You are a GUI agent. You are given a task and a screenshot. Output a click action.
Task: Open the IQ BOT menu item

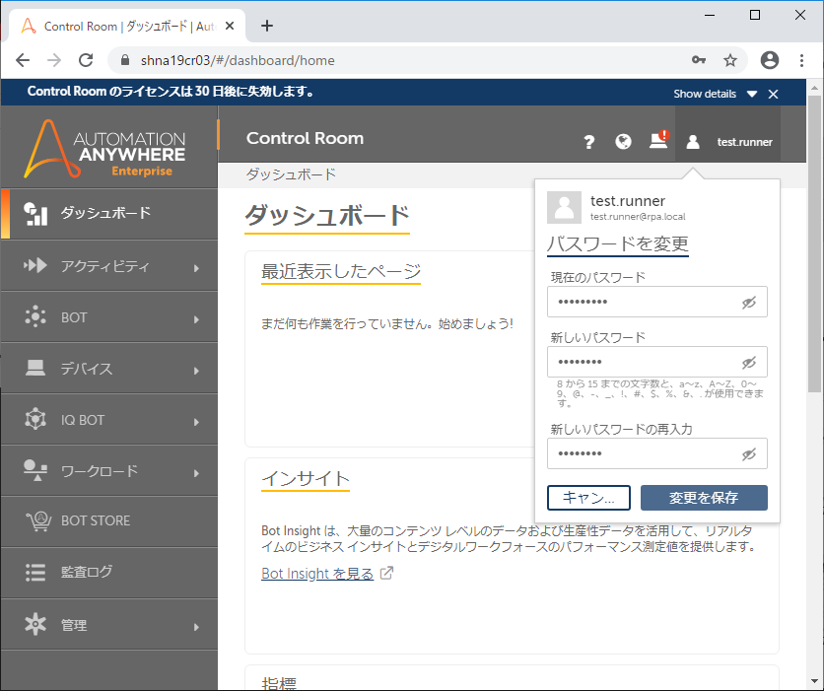[109, 419]
